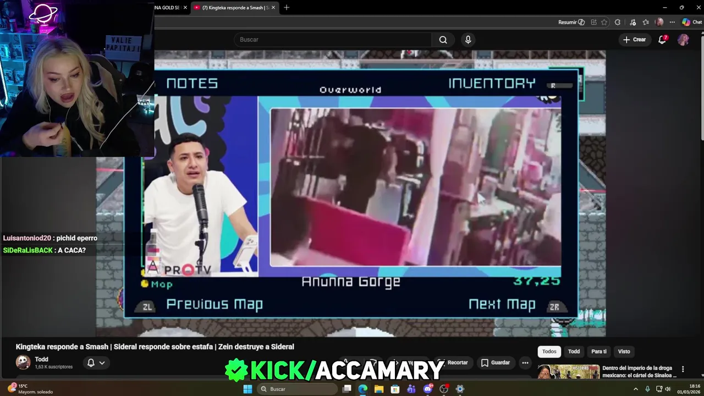The width and height of the screenshot is (704, 396).
Task: Open media control music note icon
Action: [632, 22]
